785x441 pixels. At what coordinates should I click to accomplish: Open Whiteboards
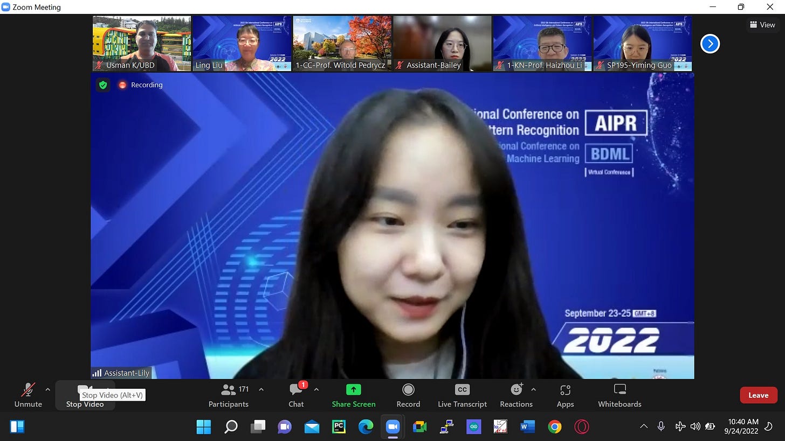click(x=619, y=395)
